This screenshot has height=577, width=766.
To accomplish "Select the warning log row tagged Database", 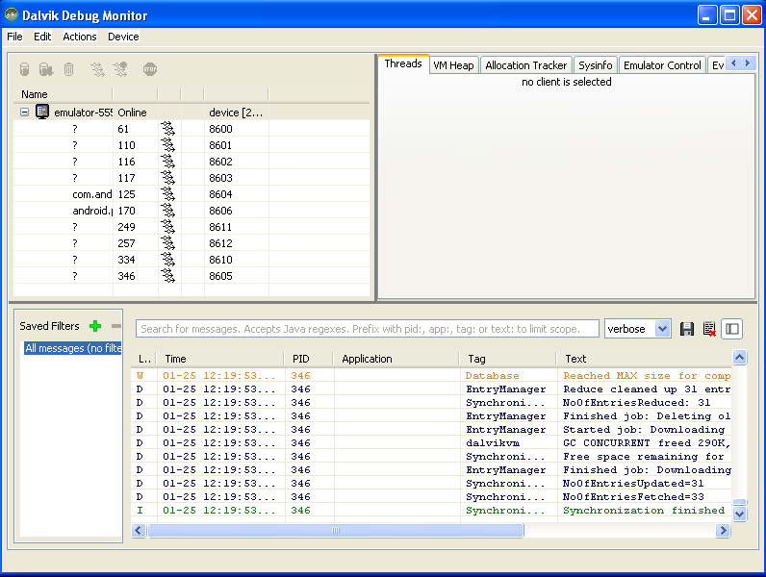I will [x=432, y=376].
